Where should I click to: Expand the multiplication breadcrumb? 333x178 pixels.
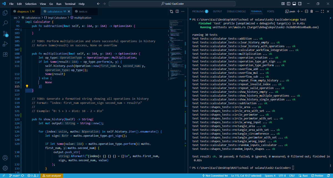coord(80,18)
